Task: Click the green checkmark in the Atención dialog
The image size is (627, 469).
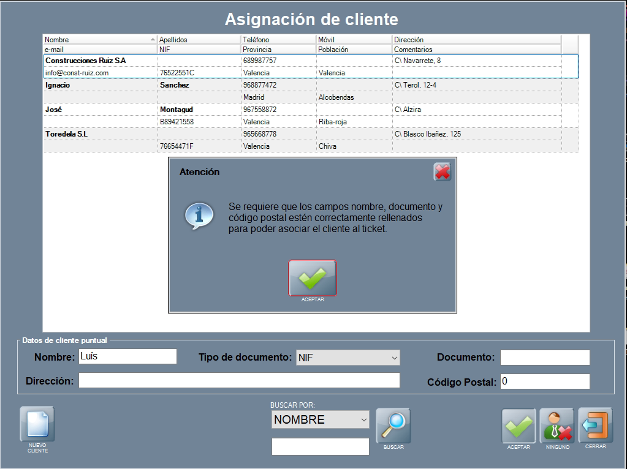Action: tap(313, 278)
